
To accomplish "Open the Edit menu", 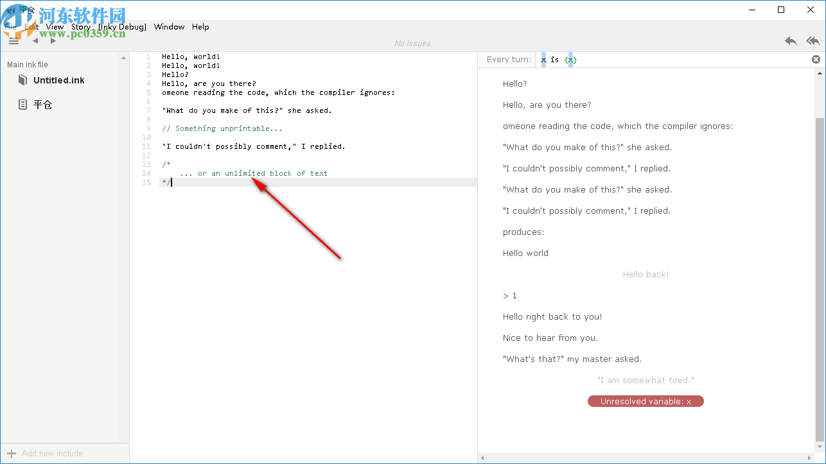I will tap(31, 27).
